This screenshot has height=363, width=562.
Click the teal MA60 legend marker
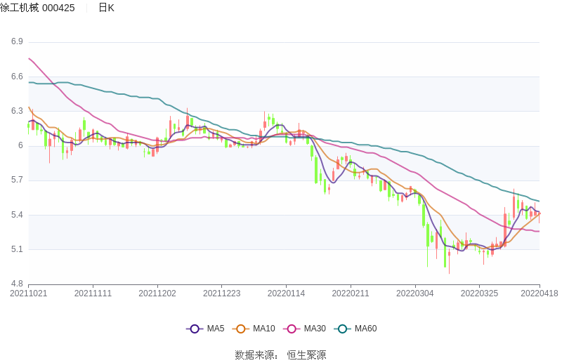[x=342, y=329]
